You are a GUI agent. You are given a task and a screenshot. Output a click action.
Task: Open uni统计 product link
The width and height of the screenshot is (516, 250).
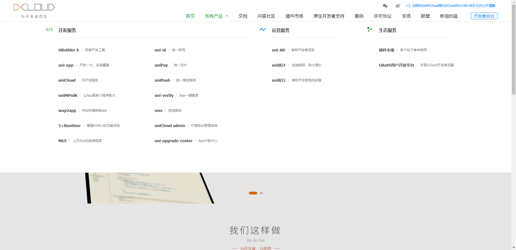[279, 65]
